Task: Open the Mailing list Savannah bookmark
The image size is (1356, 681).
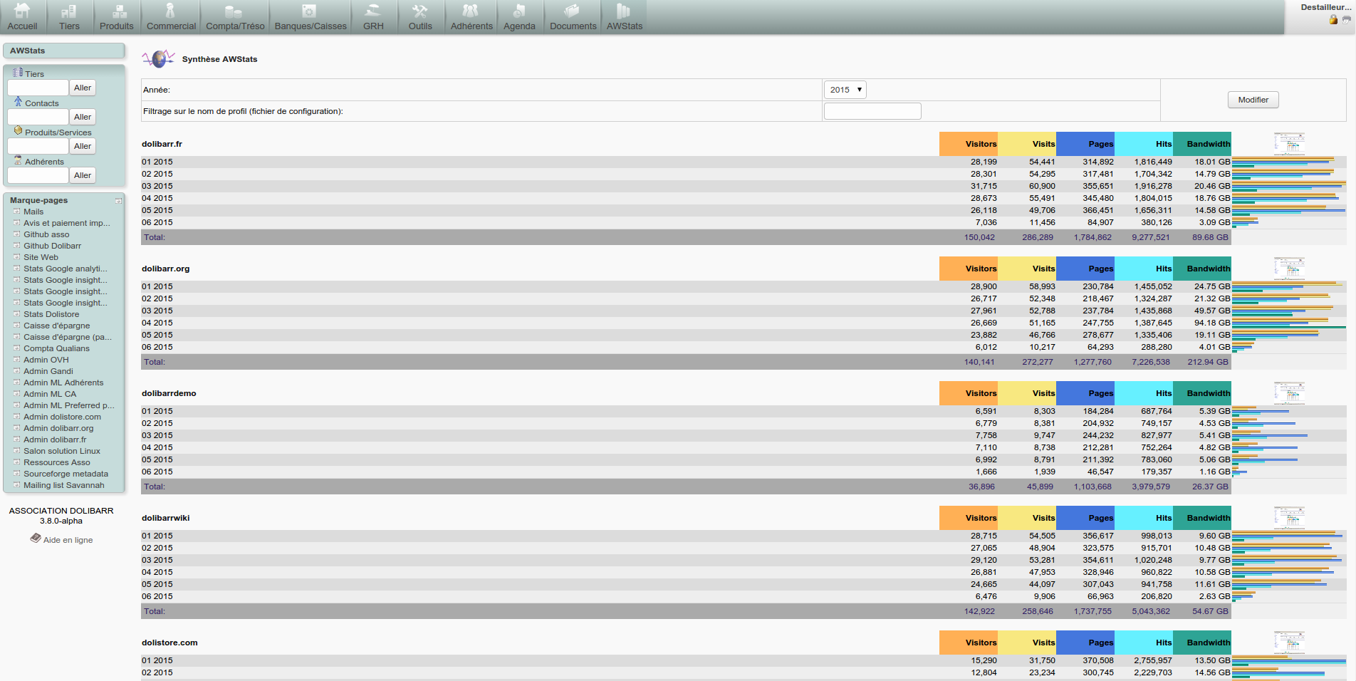Action: coord(64,485)
